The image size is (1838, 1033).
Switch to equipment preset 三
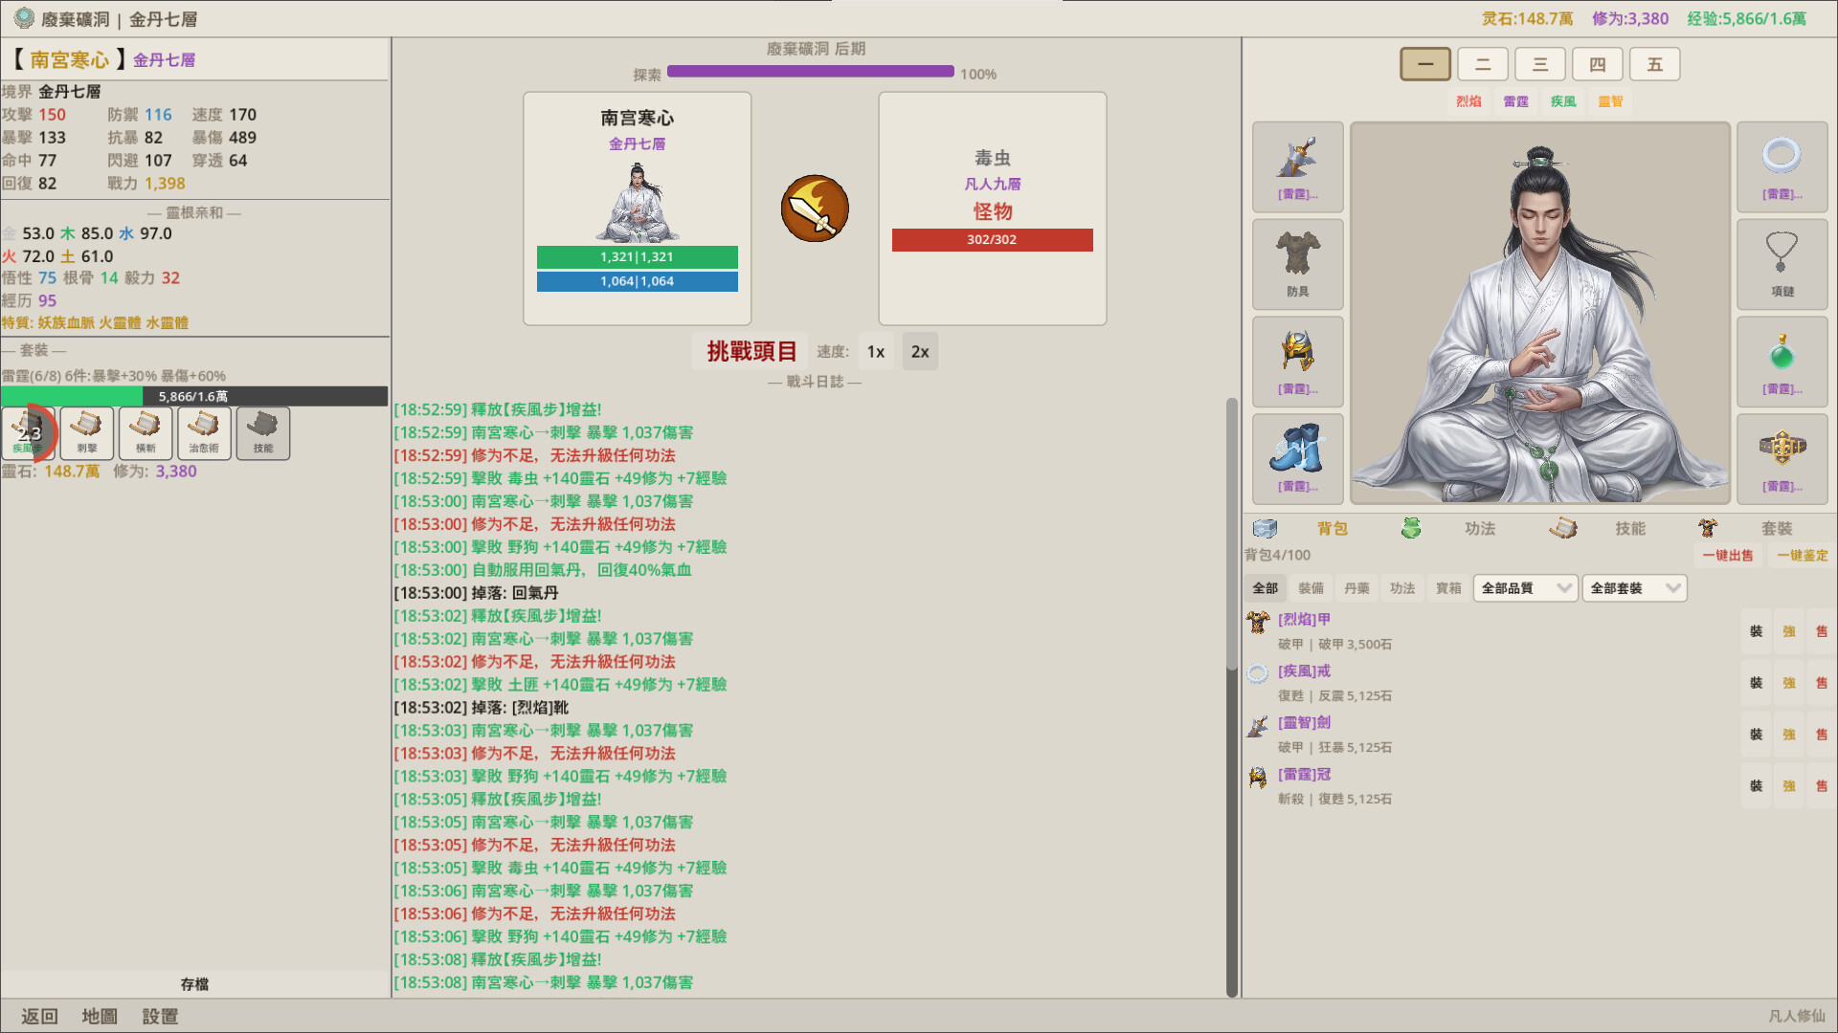click(1539, 64)
